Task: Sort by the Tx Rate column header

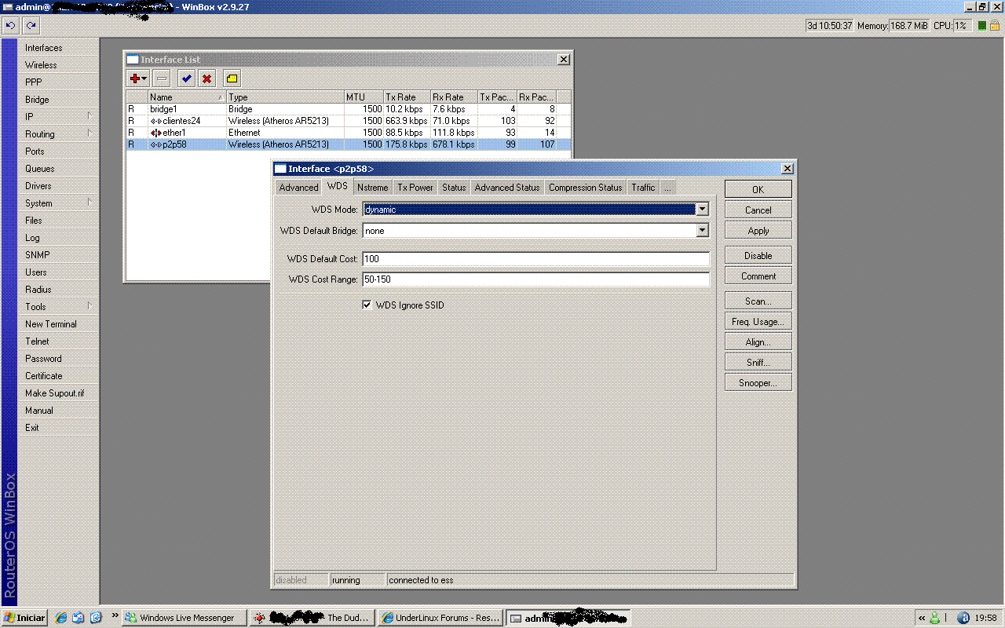Action: [407, 97]
